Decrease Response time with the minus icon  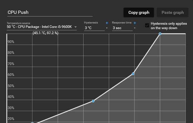[x=135, y=28]
